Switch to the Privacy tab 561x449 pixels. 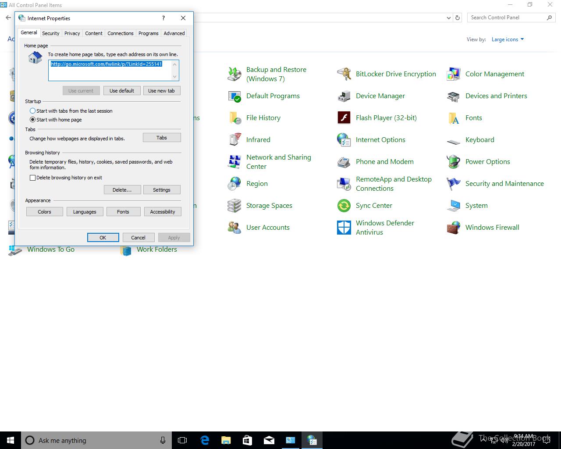click(x=72, y=33)
